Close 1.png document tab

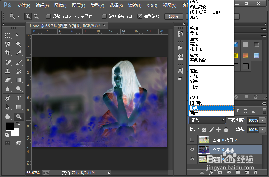click(x=104, y=26)
